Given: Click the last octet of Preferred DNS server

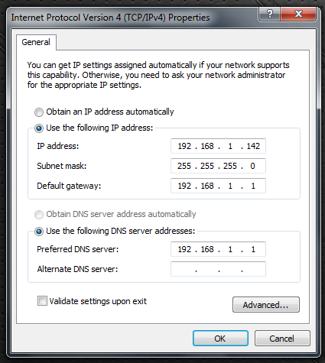Looking at the screenshot, I should click(253, 249).
